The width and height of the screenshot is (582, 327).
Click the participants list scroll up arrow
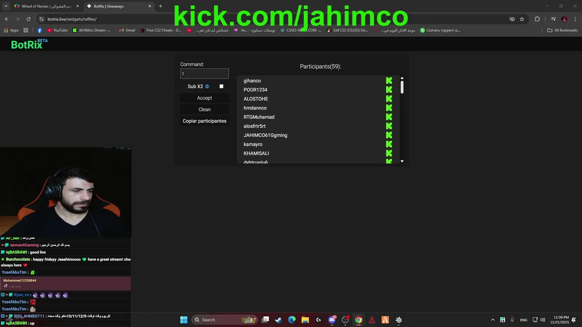point(402,78)
